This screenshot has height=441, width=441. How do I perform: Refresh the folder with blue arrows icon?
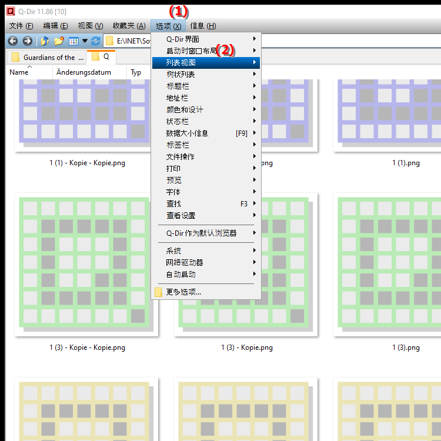[x=96, y=41]
